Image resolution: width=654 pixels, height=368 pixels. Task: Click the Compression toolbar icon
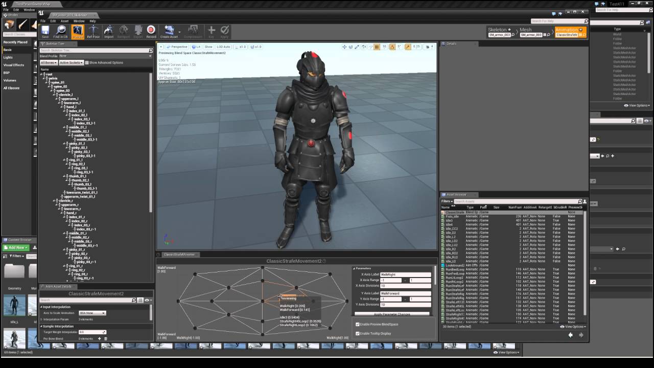pyautogui.click(x=193, y=32)
